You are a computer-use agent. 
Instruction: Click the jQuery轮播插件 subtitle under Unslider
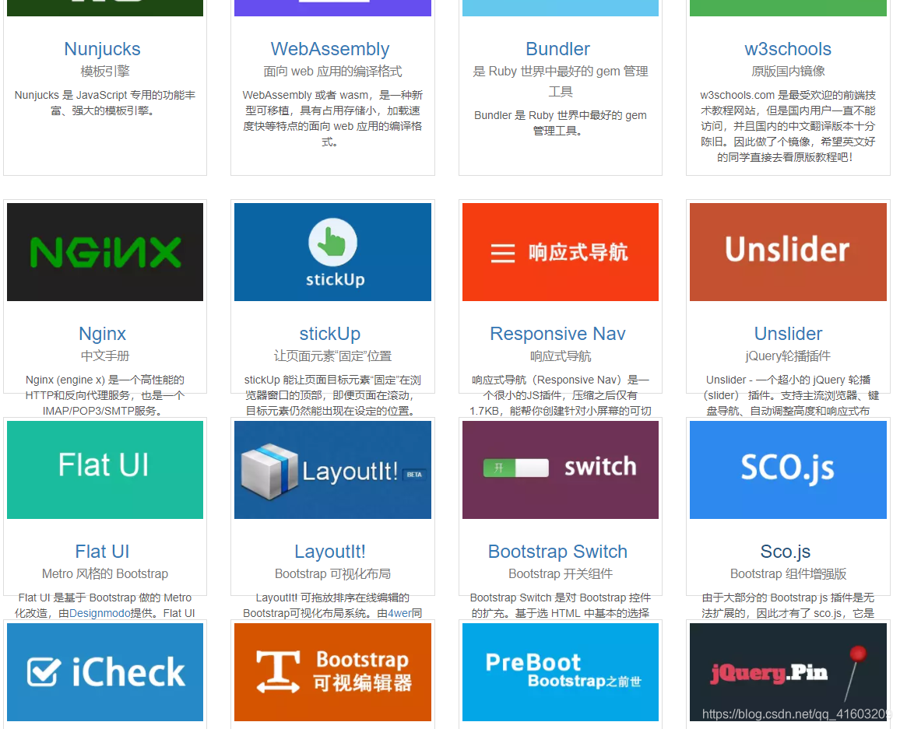(x=788, y=356)
